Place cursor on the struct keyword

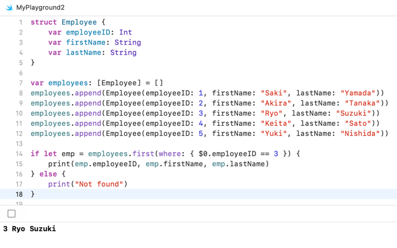[44, 22]
